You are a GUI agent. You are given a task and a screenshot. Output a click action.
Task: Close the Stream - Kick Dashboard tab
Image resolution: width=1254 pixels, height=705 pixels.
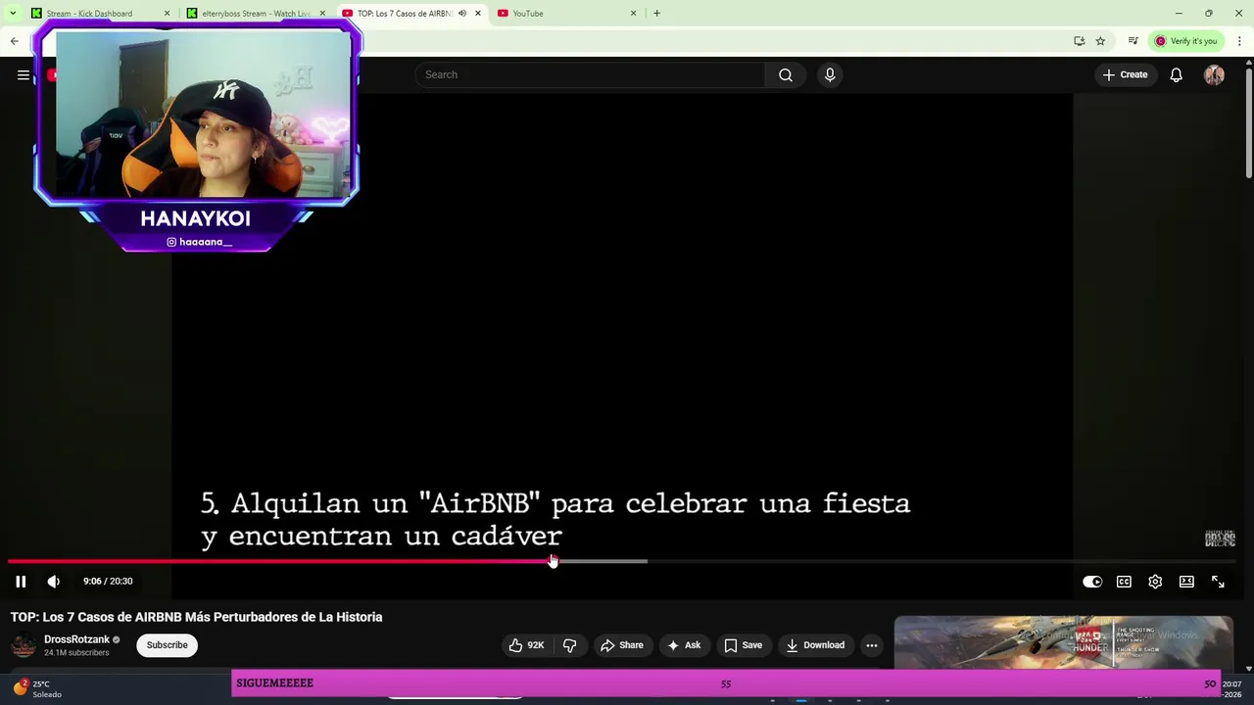point(167,14)
